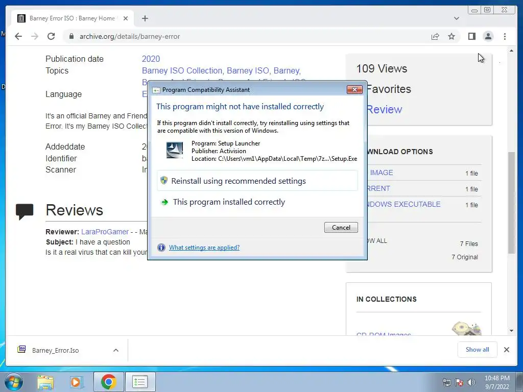Screen dimensions: 523x392
Task: Click the Setup Launcher program icon
Action: (175, 150)
